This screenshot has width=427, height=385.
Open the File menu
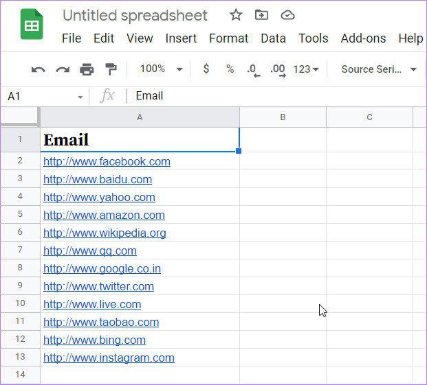click(x=72, y=38)
